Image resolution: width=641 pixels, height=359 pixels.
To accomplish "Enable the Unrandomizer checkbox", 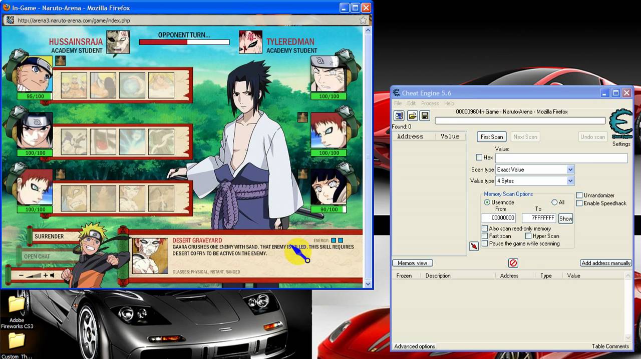I will coord(579,195).
